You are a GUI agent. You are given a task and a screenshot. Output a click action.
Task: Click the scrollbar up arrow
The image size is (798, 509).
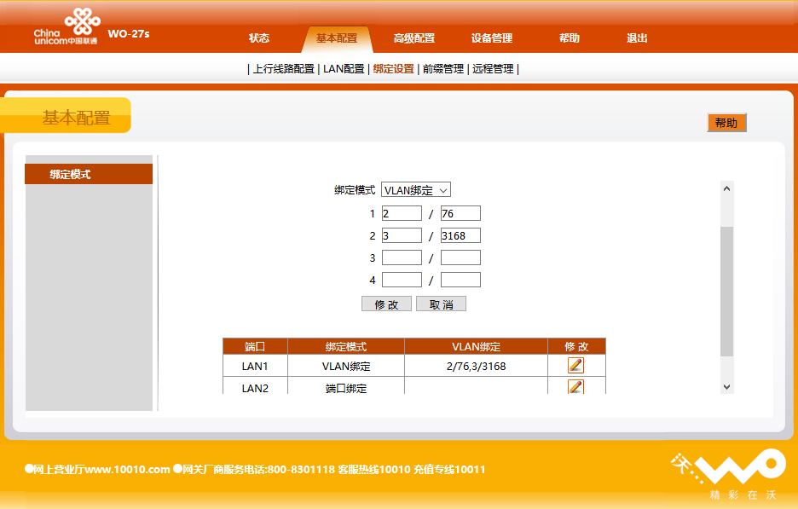tap(726, 188)
